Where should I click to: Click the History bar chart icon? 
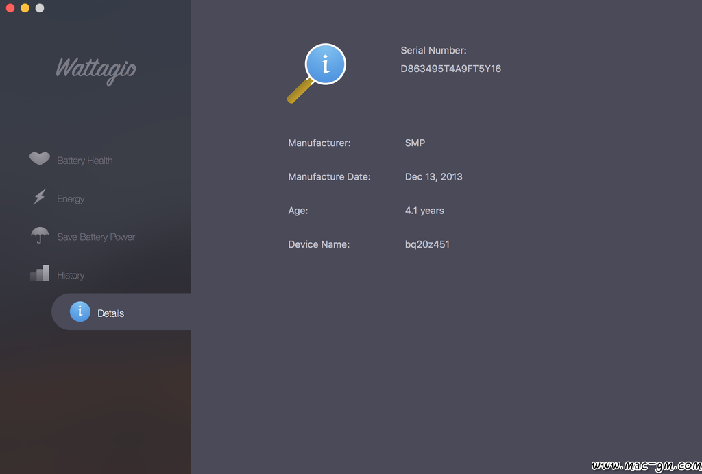pyautogui.click(x=40, y=273)
